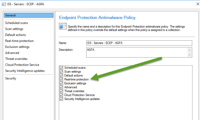Toggle the Scan settings checkbox
This screenshot has height=120, width=200.
click(61, 72)
